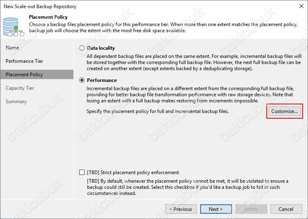The width and height of the screenshot is (308, 219).
Task: Select the Performance radio button
Action: coord(82,80)
